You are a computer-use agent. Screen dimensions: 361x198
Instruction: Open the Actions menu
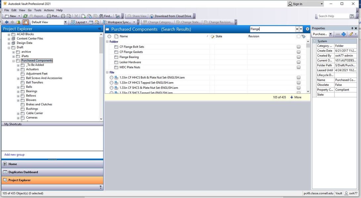(49, 10)
